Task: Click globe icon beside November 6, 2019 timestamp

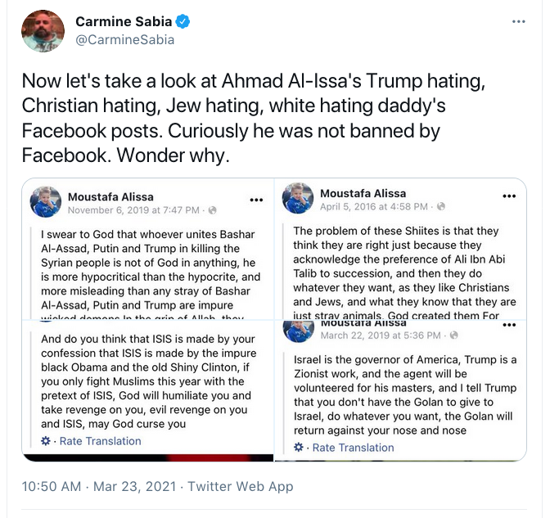Action: point(213,210)
